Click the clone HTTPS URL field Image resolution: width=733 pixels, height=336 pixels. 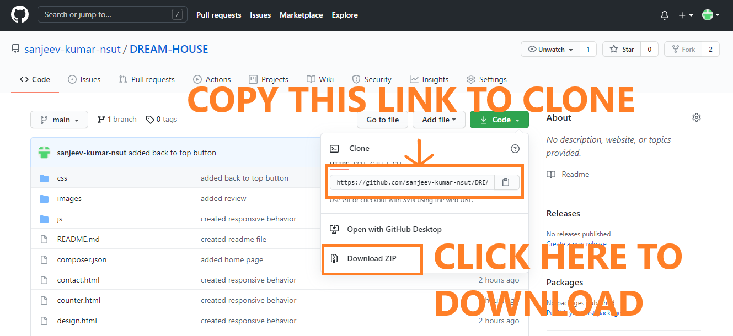pos(412,182)
